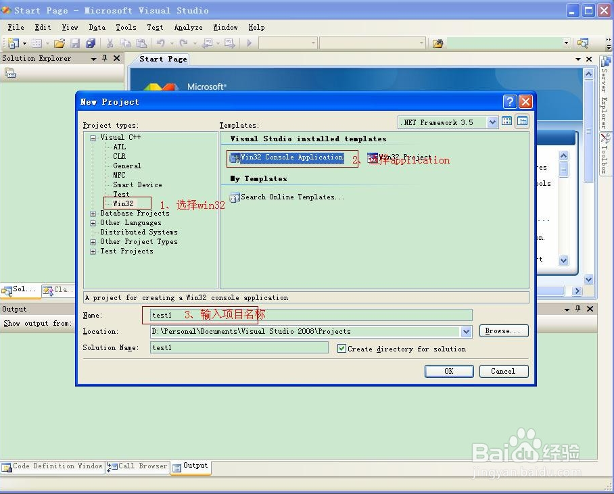Expand the Test Projects node
This screenshot has width=614, height=494.
pos(93,251)
